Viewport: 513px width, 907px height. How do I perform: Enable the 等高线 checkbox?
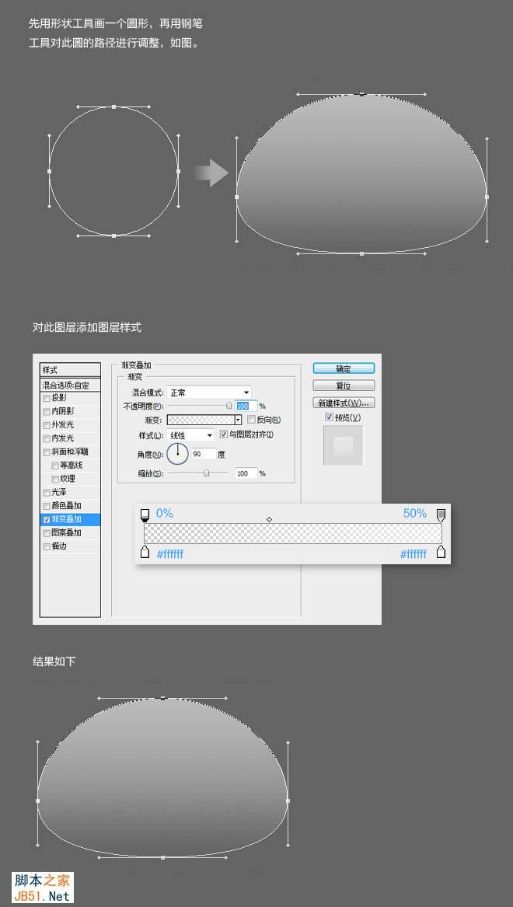click(55, 465)
